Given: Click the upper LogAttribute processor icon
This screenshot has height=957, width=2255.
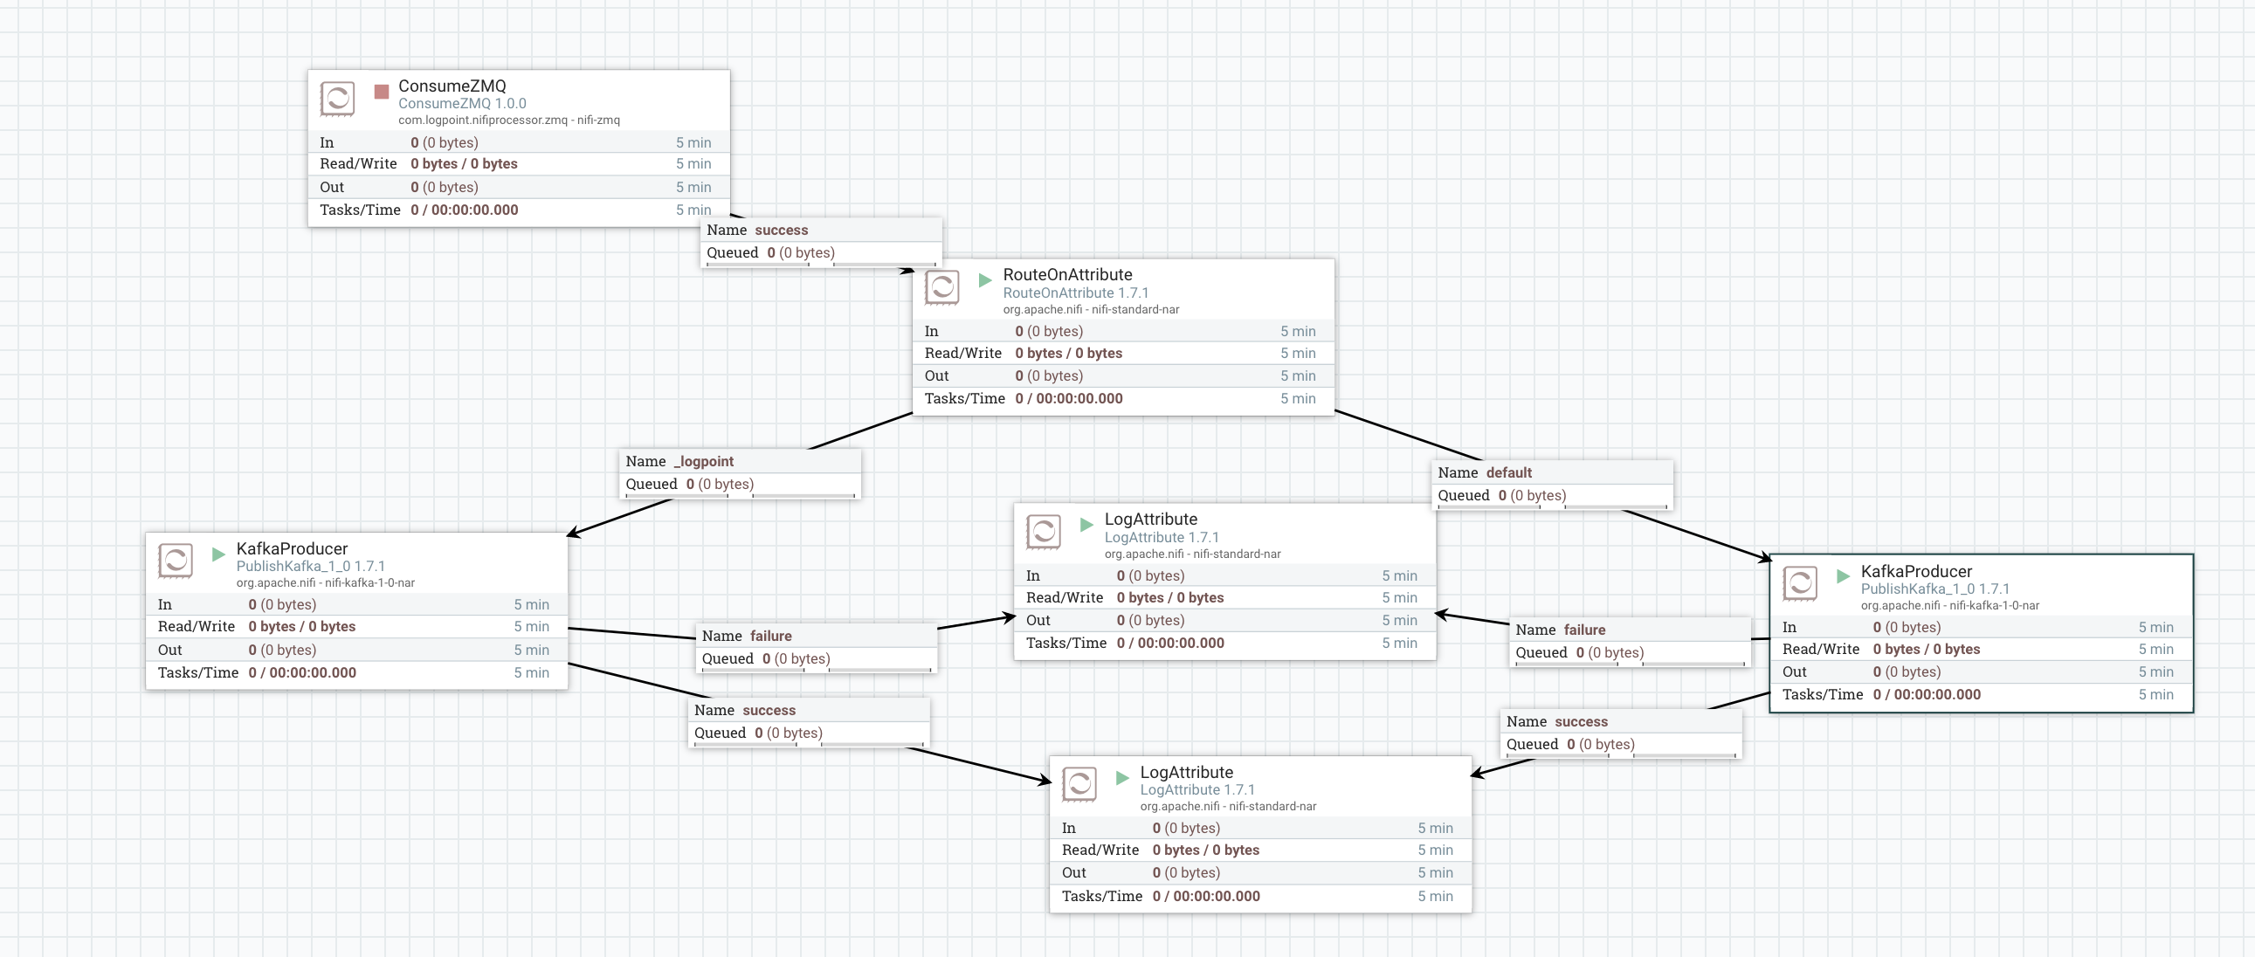Looking at the screenshot, I should [1044, 532].
